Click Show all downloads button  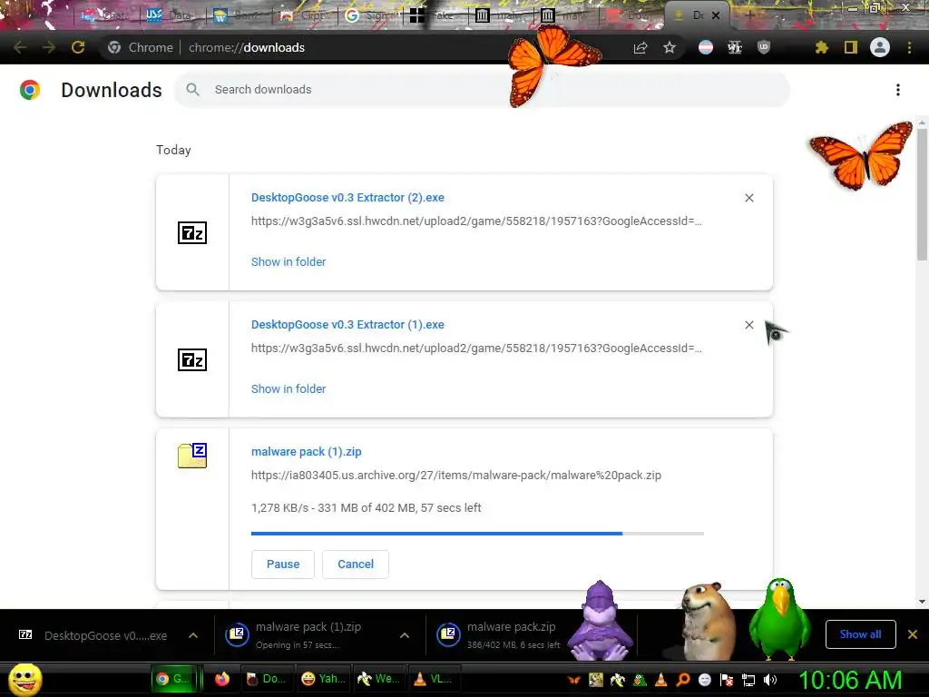860,634
